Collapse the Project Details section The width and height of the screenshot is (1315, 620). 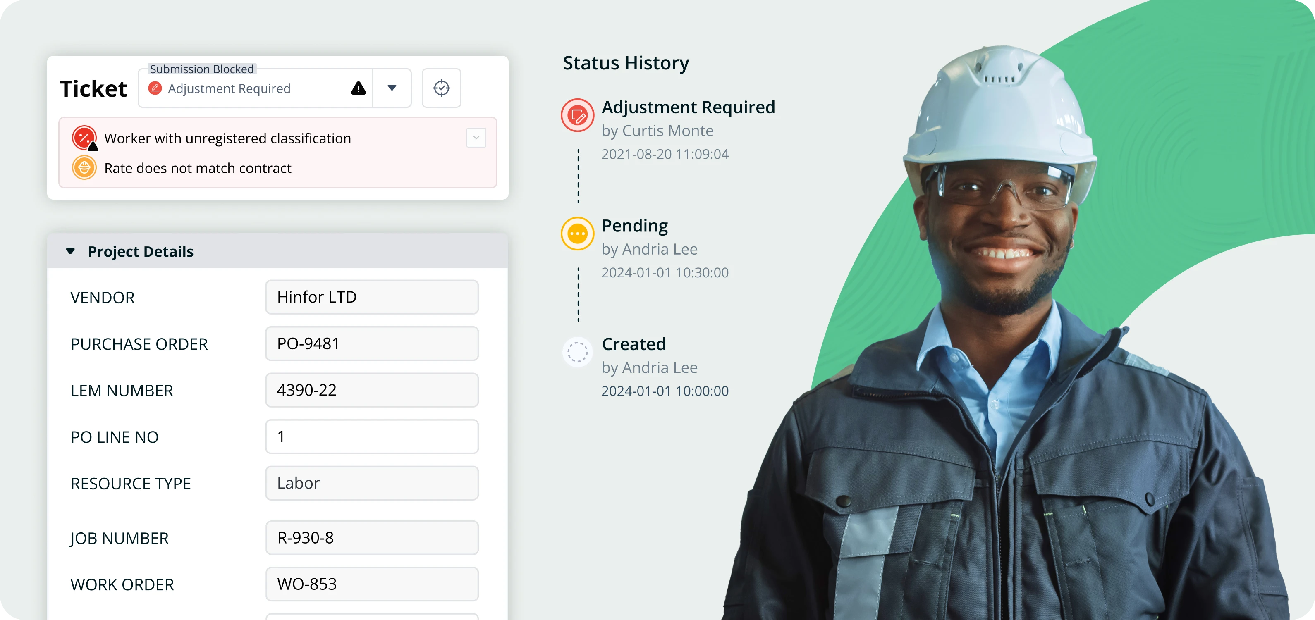(70, 251)
